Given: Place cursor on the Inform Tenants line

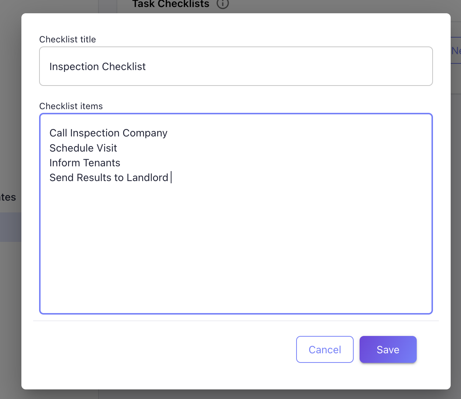Looking at the screenshot, I should [x=84, y=163].
